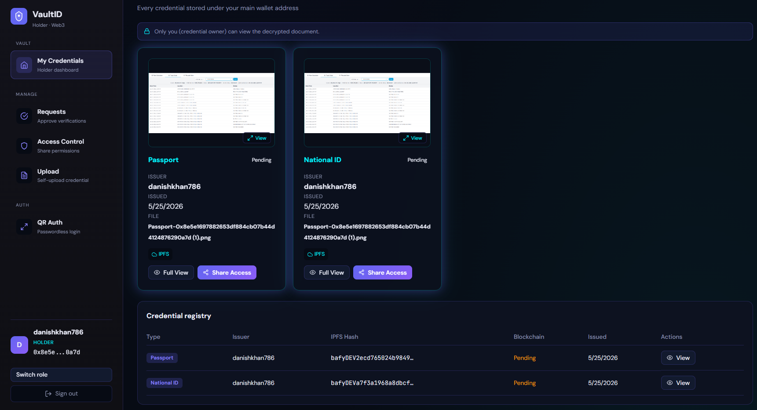
Task: Click the Access Control shield icon
Action: tap(24, 146)
